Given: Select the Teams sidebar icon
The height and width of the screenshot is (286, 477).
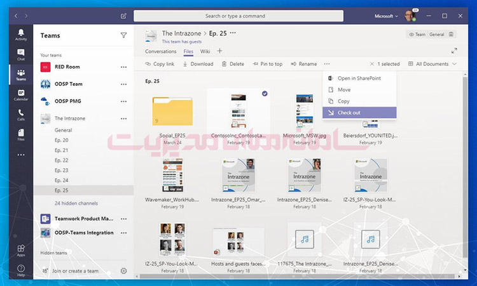Looking at the screenshot, I should click(21, 75).
